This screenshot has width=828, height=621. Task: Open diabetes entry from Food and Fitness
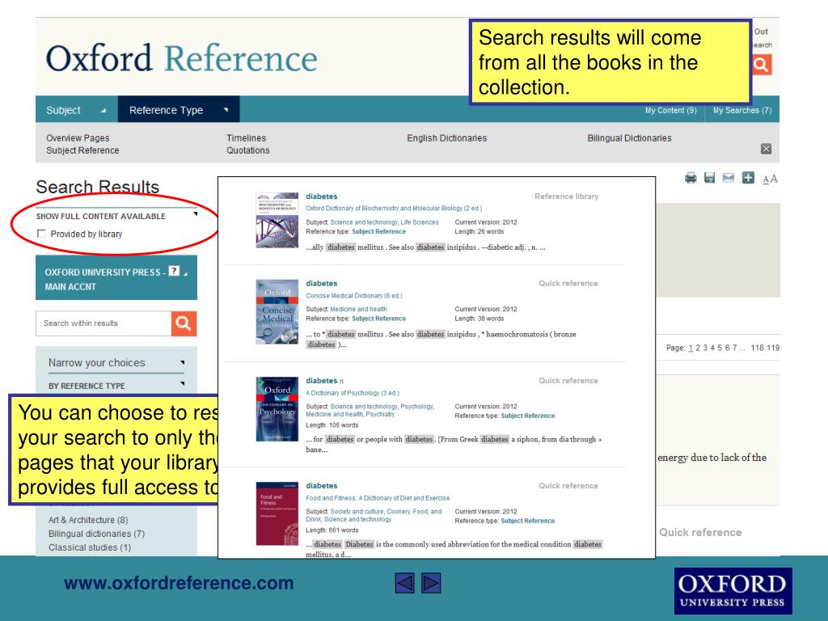point(322,486)
